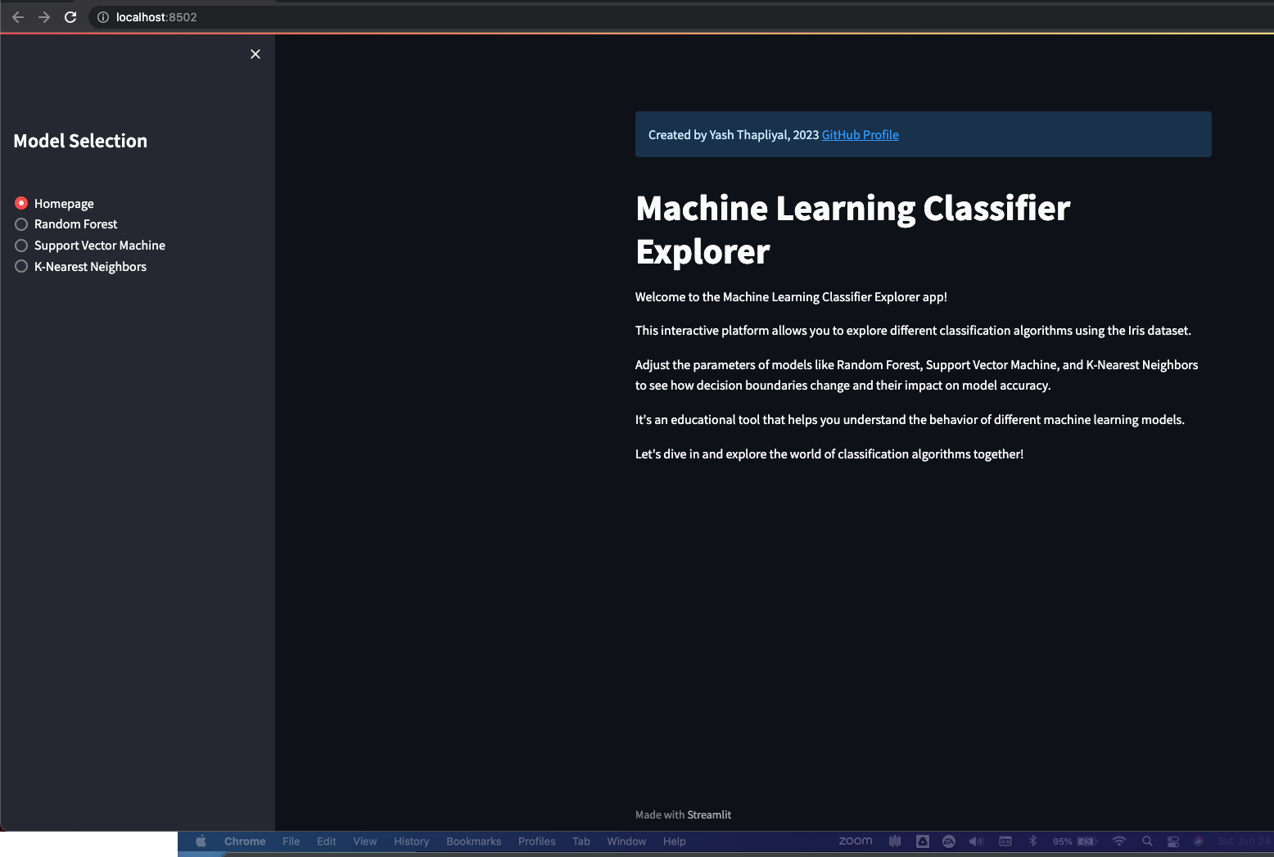Viewport: 1274px width, 857px height.
Task: Click the Machine Learning Classifier Explorer title
Action: tap(852, 230)
